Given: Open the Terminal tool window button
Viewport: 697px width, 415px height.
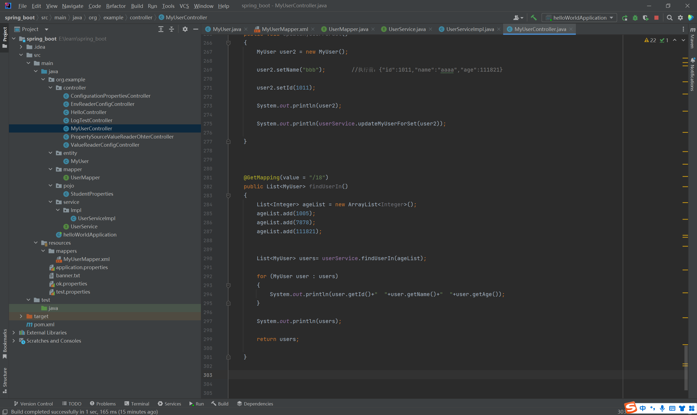Looking at the screenshot, I should pyautogui.click(x=137, y=404).
